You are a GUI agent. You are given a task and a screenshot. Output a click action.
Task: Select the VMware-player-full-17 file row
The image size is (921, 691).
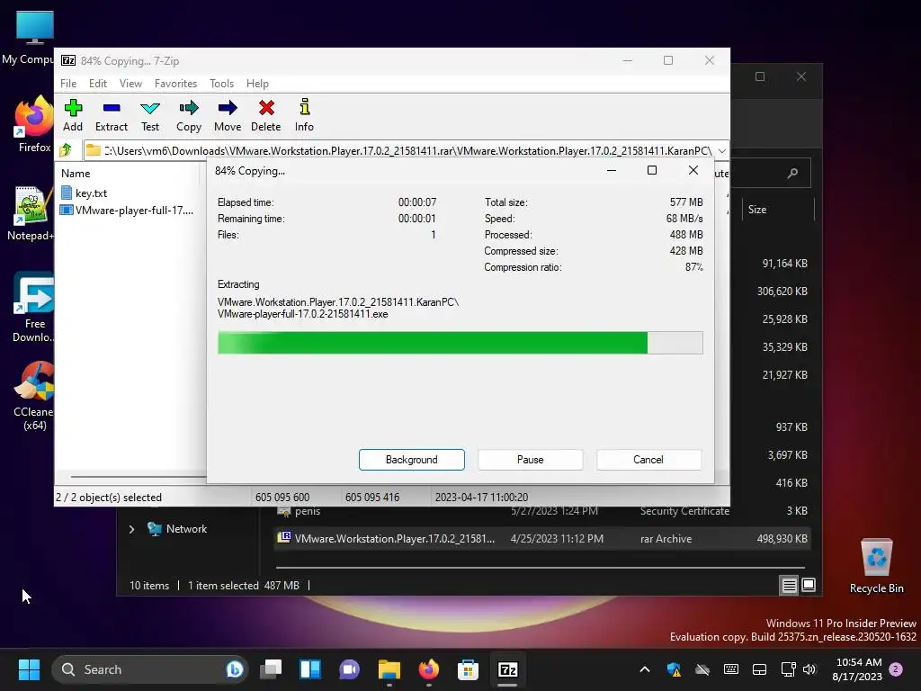click(127, 210)
